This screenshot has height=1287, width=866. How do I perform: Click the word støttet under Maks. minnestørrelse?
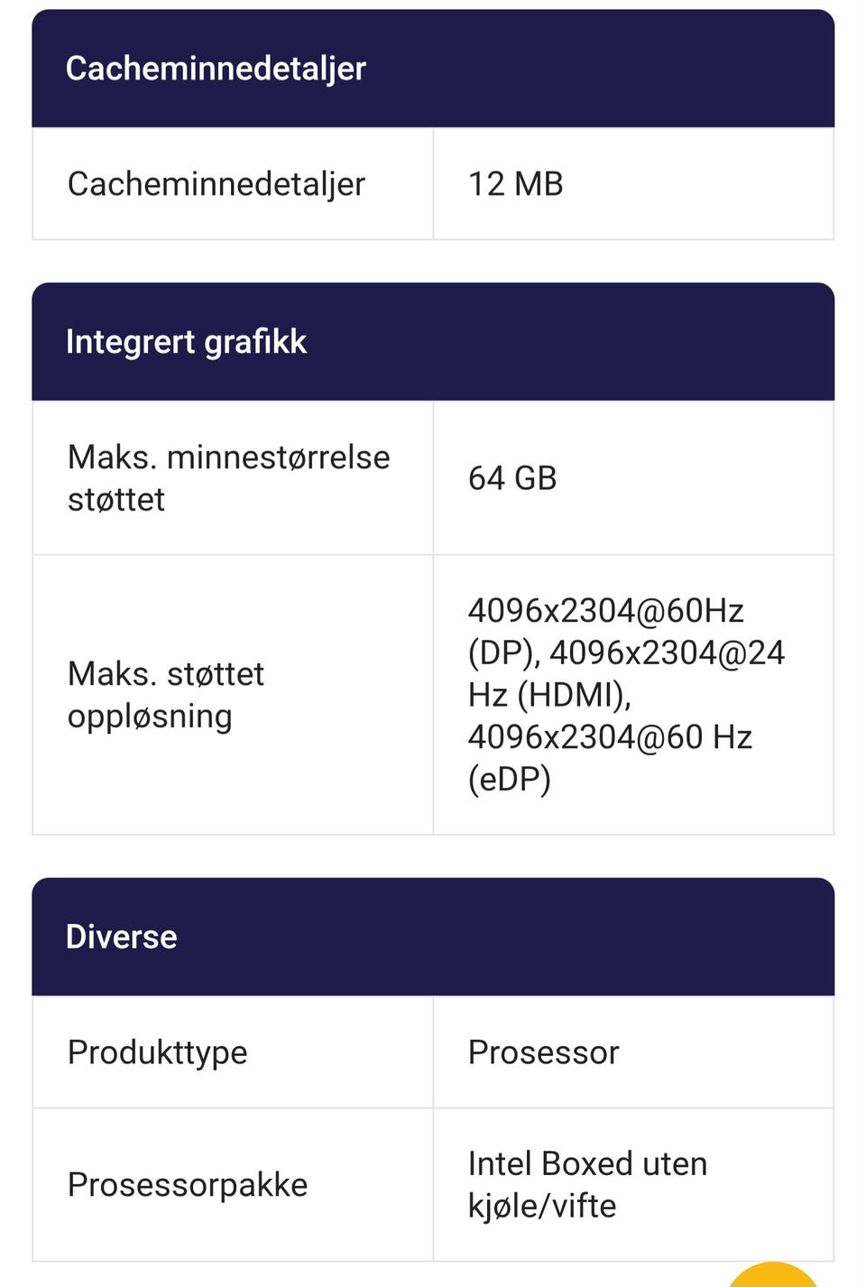[x=116, y=500]
